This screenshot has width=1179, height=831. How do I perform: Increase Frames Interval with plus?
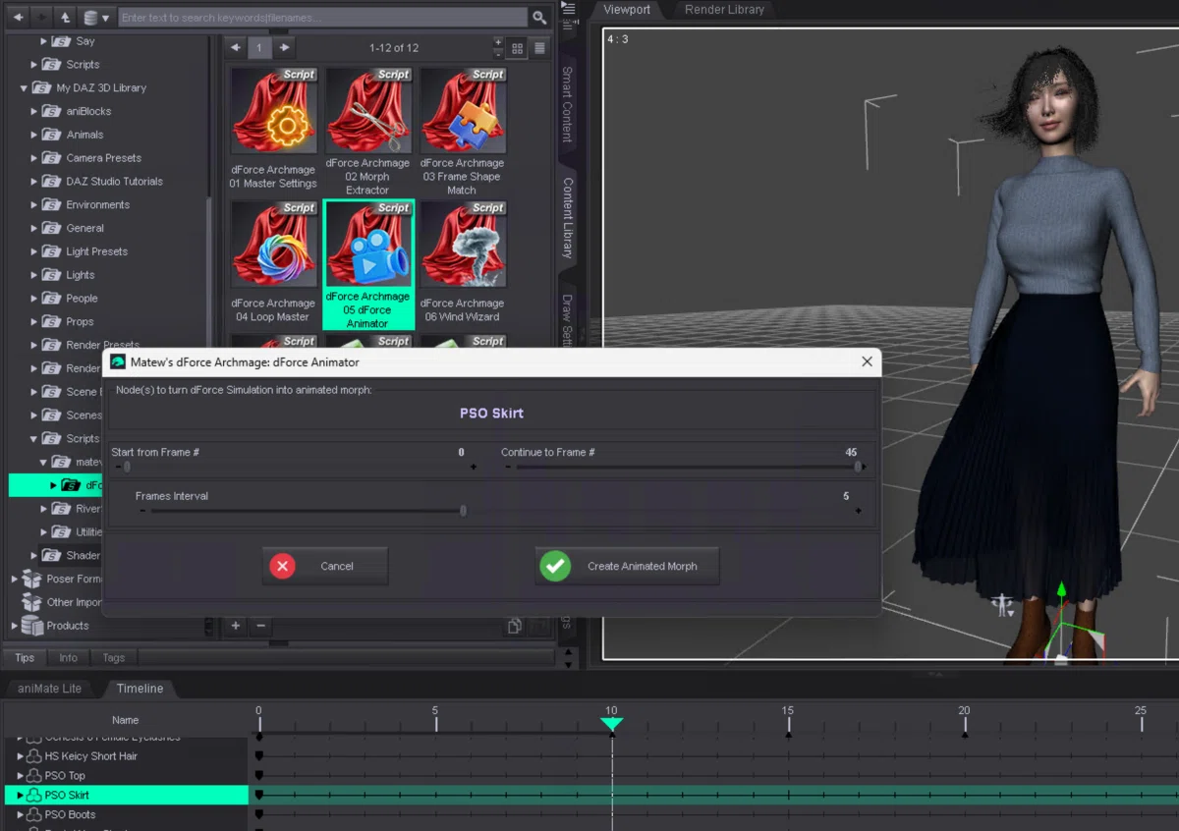pos(858,511)
